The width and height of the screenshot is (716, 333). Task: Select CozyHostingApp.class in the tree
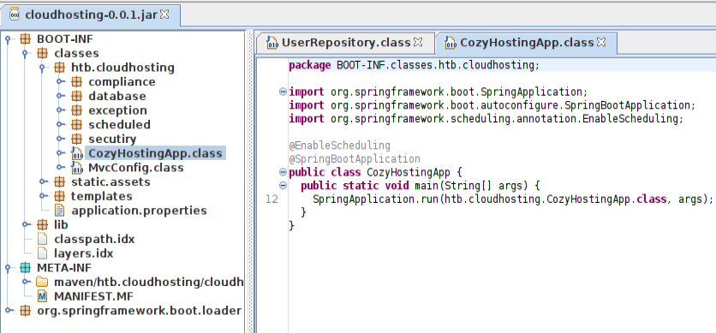(x=155, y=153)
